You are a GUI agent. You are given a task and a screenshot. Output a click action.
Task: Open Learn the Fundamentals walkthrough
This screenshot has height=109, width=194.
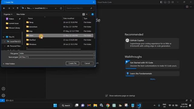tap(152, 74)
